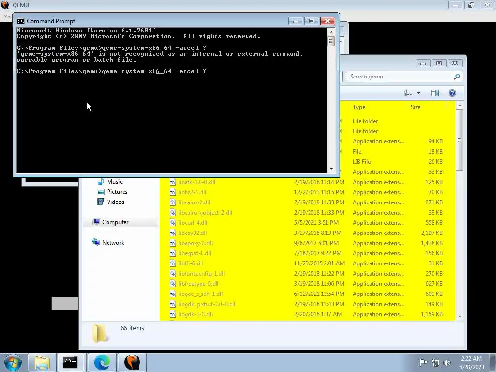Click the libgdk-3-0.dll file icon
Screen dimensions: 496x372
[x=172, y=314]
